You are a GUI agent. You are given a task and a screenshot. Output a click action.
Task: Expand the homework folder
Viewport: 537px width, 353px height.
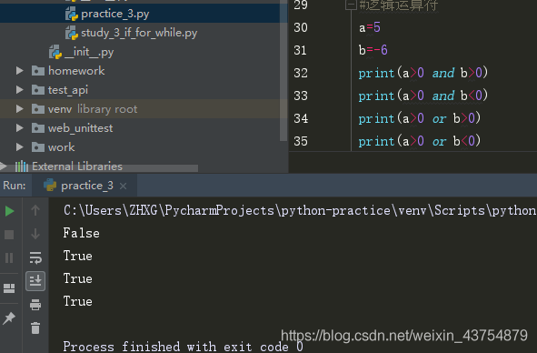click(x=20, y=71)
